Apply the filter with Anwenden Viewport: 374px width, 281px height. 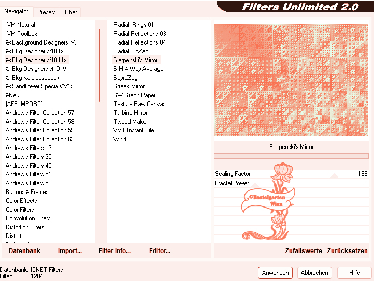click(x=275, y=273)
